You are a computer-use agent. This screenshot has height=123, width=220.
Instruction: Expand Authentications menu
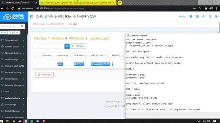[13, 98]
